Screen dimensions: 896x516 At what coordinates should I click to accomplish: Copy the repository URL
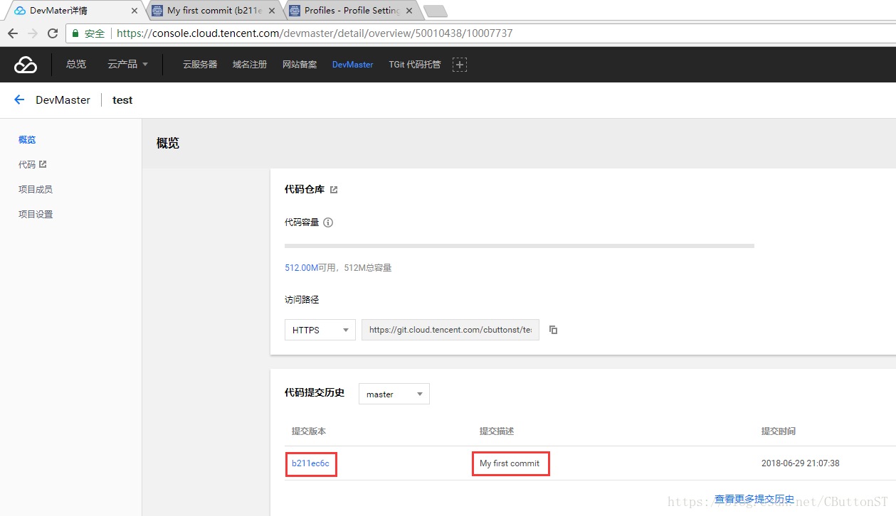553,330
